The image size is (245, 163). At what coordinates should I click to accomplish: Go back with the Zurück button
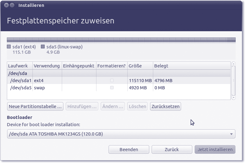[x=172, y=150]
